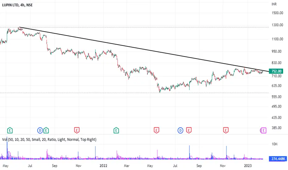
Task: Click the 950.00 price axis label
Action: coord(277,51)
